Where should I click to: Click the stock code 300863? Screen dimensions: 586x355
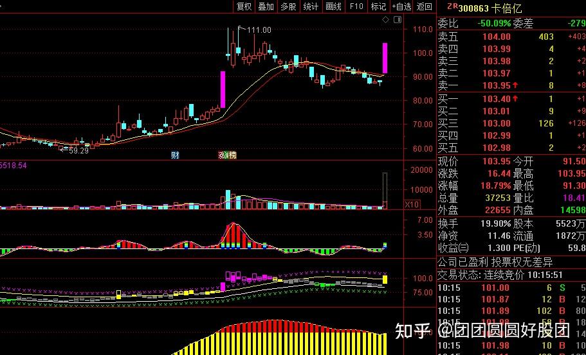[x=473, y=8]
